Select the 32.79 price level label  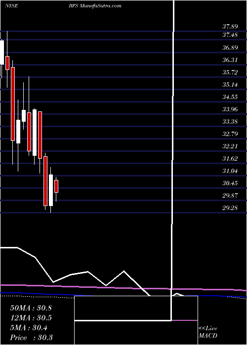(x=230, y=134)
